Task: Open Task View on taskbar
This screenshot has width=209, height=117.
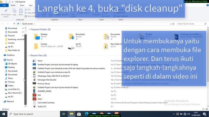Action: [x=64, y=114]
